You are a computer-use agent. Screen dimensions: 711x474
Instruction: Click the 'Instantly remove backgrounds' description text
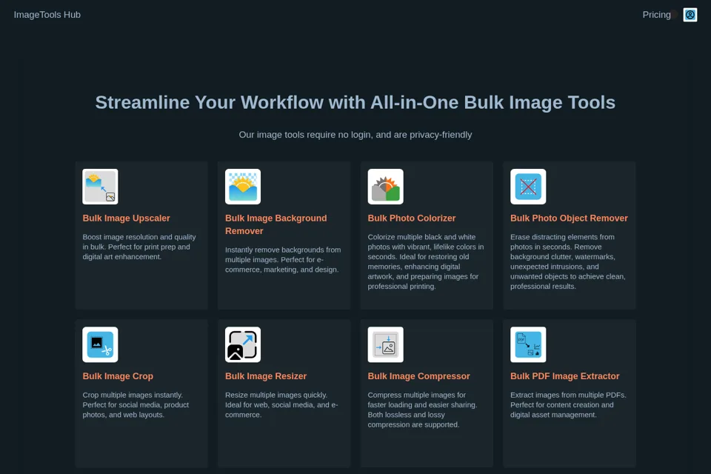[283, 259]
